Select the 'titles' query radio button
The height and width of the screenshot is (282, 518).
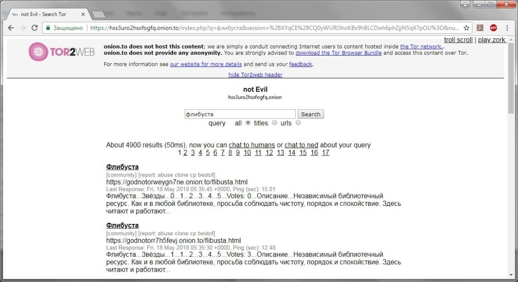coord(275,123)
